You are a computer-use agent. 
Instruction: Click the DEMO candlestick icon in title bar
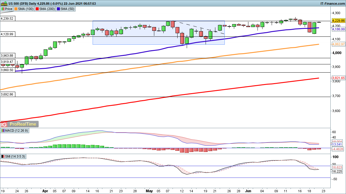(x=4, y=3)
